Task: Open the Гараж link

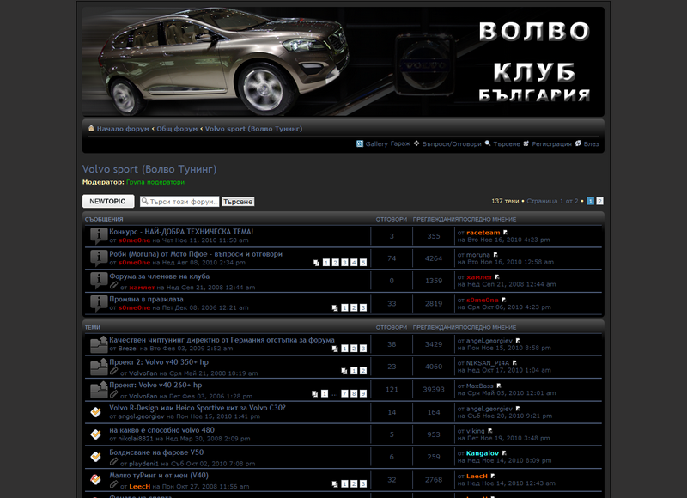Action: coord(400,143)
